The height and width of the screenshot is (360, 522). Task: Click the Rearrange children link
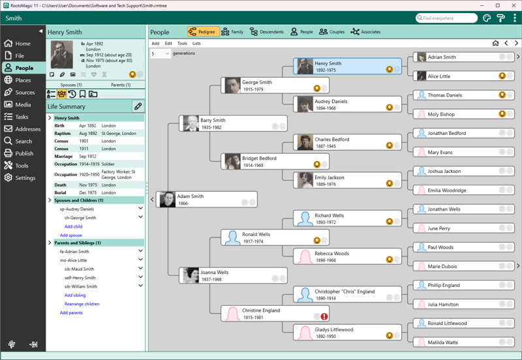[82, 304]
